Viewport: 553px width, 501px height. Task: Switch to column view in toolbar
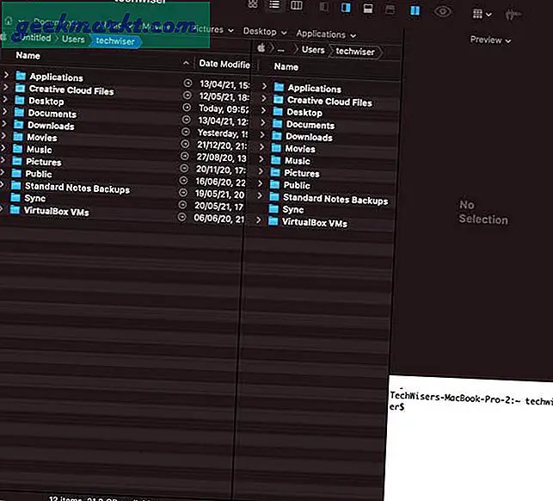click(296, 5)
